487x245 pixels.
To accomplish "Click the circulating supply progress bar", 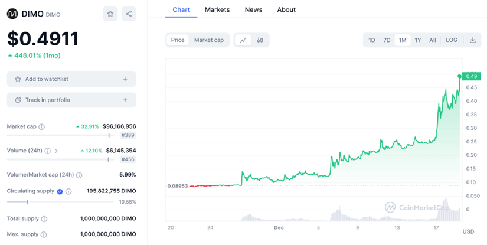I will point(59,202).
